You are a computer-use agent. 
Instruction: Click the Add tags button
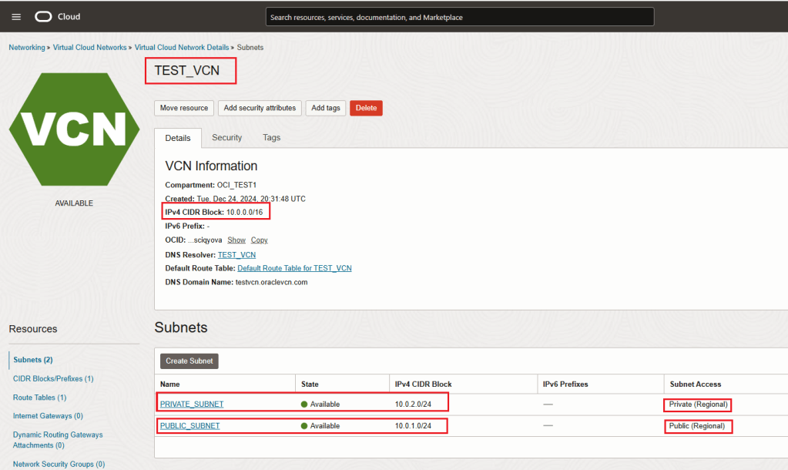326,108
